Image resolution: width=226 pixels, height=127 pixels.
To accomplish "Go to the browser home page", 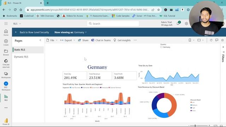I will pyautogui.click(x=21, y=10).
